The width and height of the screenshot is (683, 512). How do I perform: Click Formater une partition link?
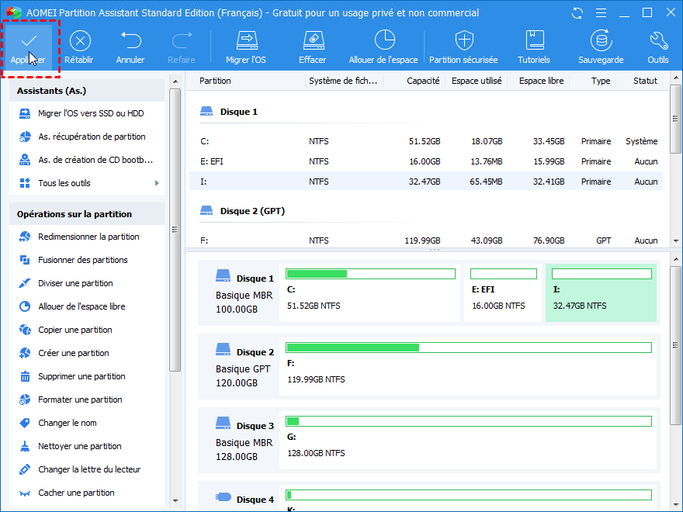pos(80,400)
